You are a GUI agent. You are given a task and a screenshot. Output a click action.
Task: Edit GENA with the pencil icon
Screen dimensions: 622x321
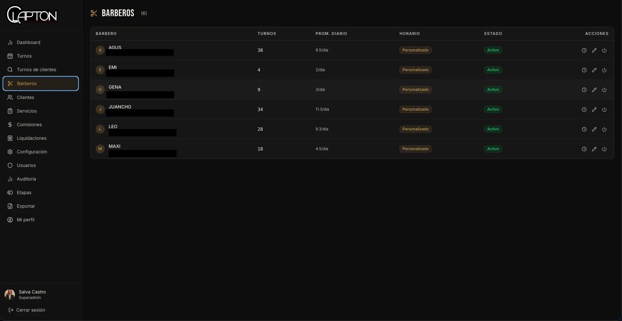click(x=594, y=90)
